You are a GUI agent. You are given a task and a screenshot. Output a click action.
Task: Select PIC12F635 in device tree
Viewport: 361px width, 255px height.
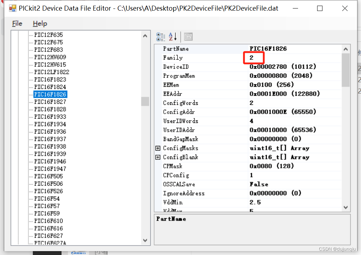(x=48, y=35)
